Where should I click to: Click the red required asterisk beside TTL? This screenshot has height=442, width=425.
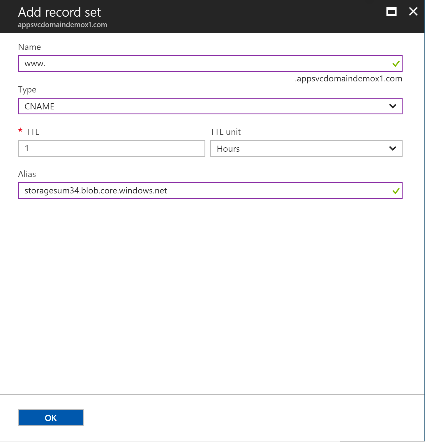point(20,130)
